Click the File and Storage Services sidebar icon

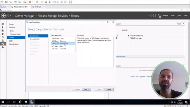pyautogui.click(x=3, y=44)
